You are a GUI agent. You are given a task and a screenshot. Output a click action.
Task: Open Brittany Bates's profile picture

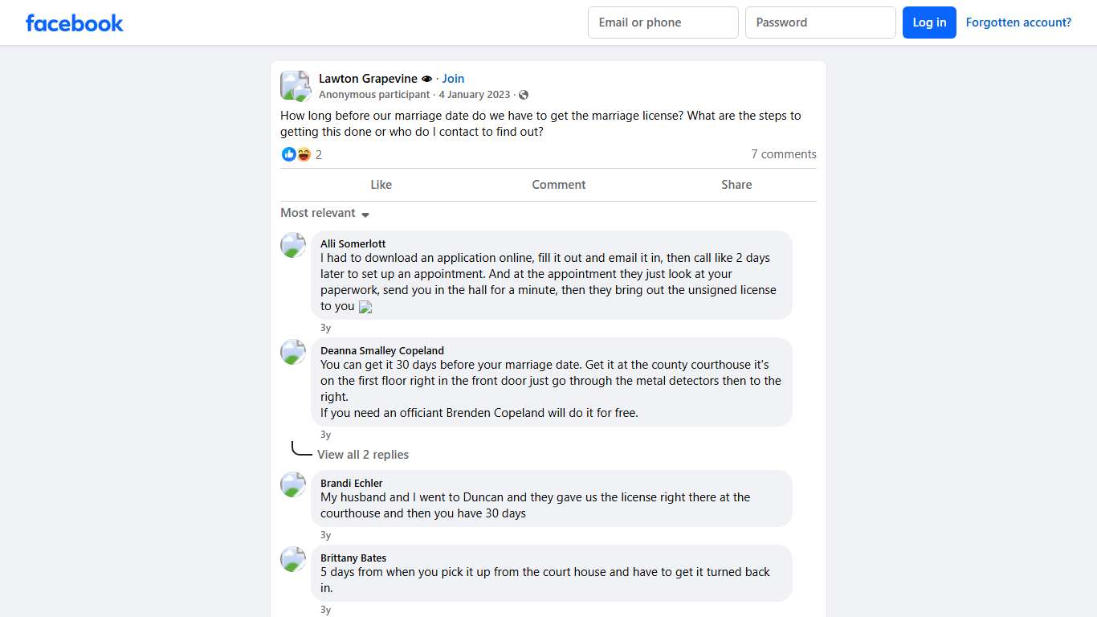(293, 559)
